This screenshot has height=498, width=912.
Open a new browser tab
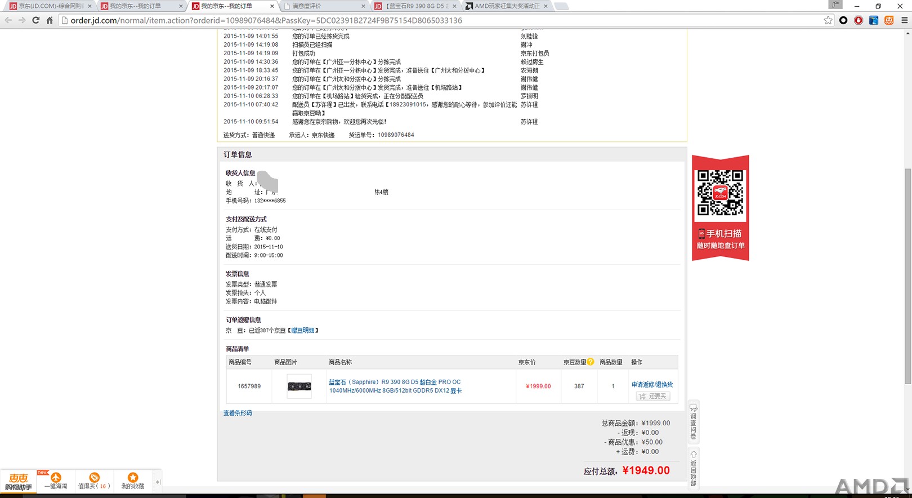click(x=561, y=6)
